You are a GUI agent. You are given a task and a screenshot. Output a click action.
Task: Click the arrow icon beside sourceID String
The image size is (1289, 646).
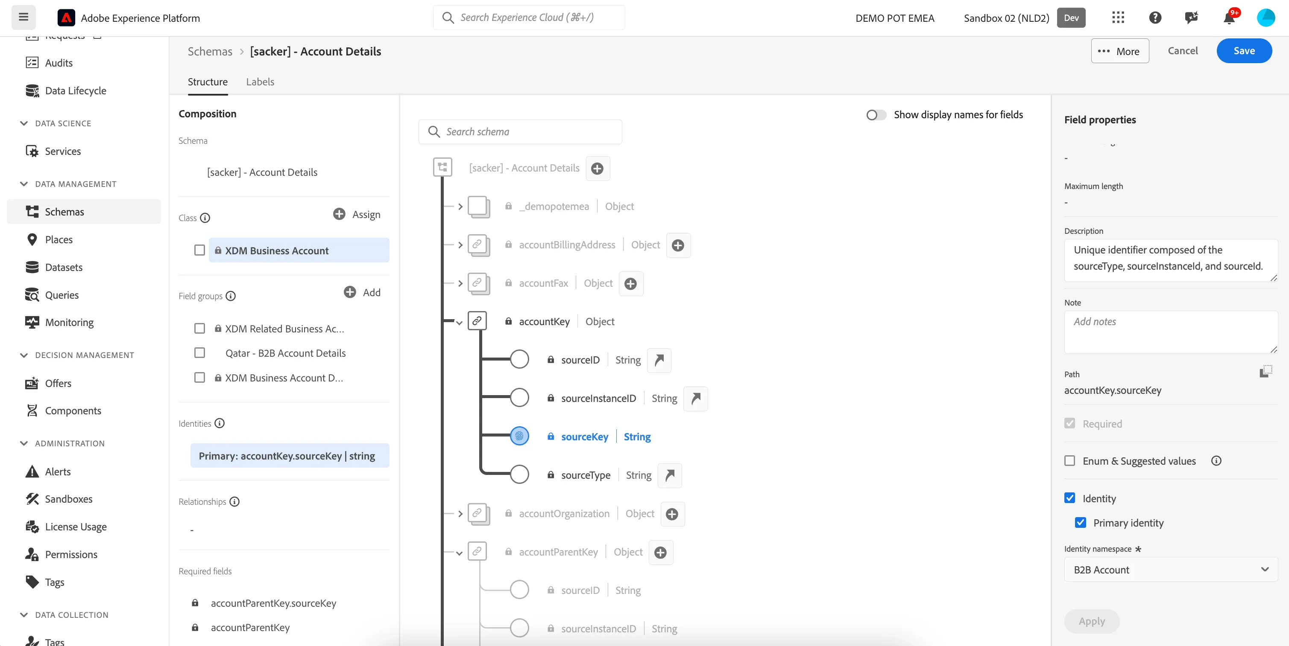point(659,360)
